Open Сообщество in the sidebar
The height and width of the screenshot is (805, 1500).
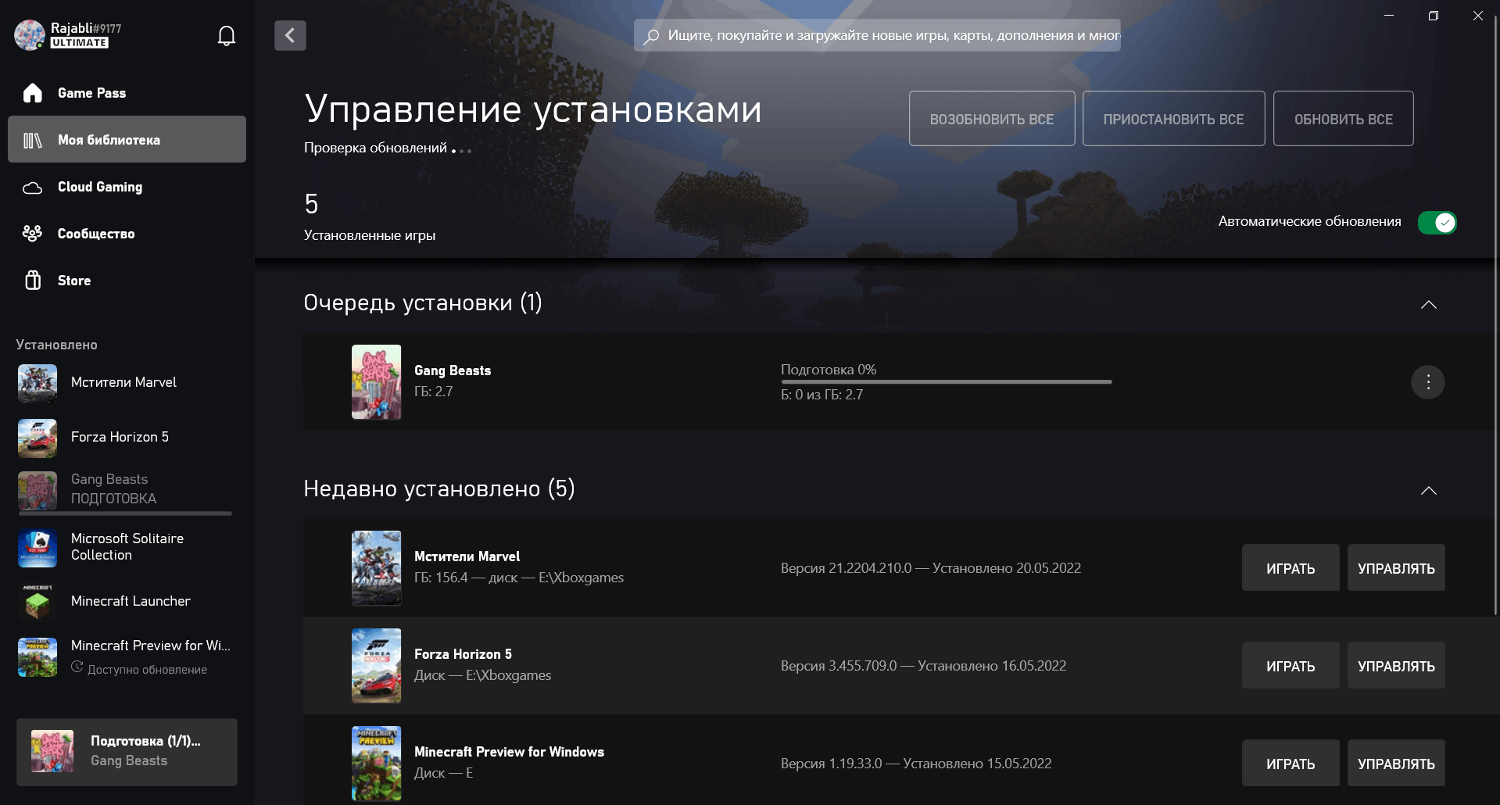click(127, 234)
